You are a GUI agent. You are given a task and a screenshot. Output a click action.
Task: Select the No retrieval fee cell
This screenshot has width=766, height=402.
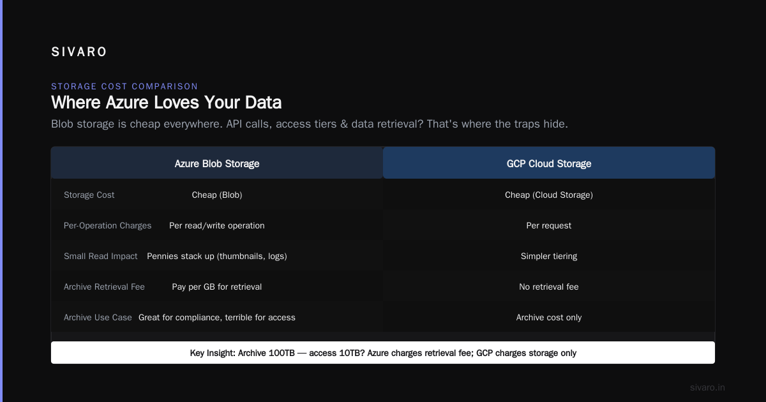(549, 287)
